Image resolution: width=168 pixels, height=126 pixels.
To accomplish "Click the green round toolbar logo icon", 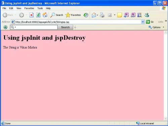I will coord(5,27).
